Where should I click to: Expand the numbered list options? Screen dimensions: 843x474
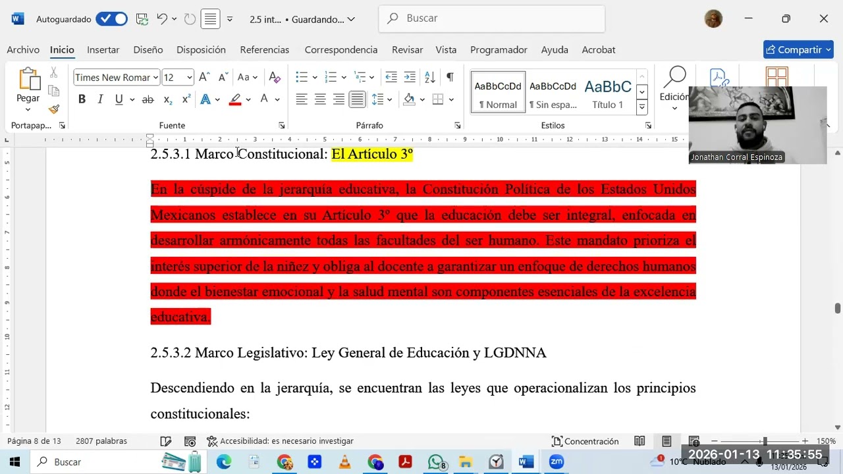point(344,77)
